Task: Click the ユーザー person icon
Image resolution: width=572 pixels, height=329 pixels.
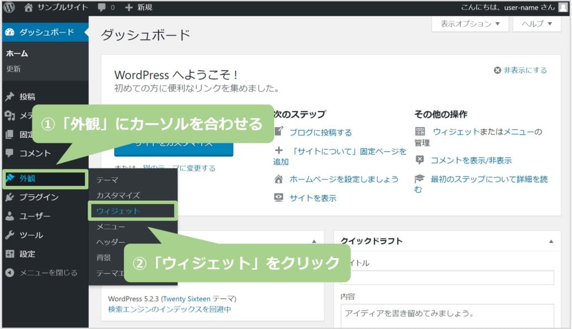Action: [x=10, y=216]
